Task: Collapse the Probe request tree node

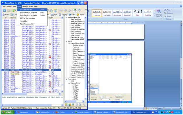Action: click(x=66, y=79)
